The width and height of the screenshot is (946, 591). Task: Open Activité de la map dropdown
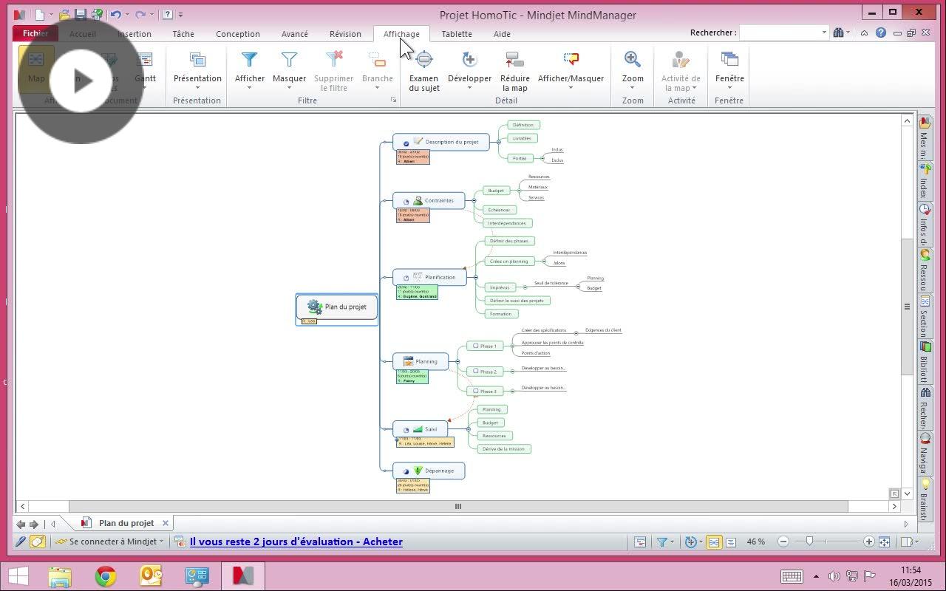pyautogui.click(x=681, y=70)
